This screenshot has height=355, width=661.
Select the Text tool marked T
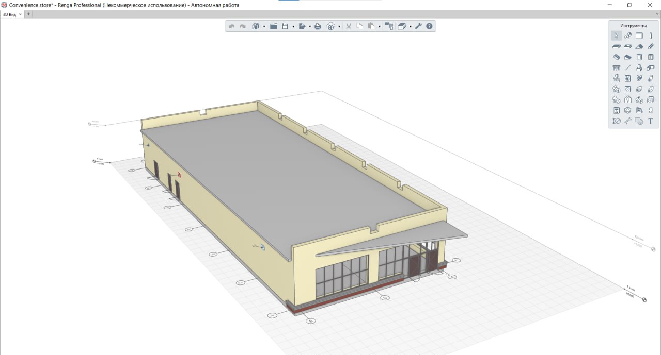coord(651,121)
